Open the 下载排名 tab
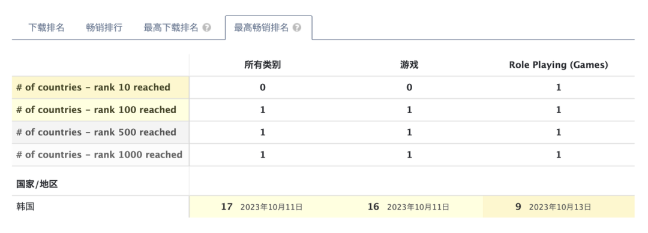 pyautogui.click(x=46, y=28)
